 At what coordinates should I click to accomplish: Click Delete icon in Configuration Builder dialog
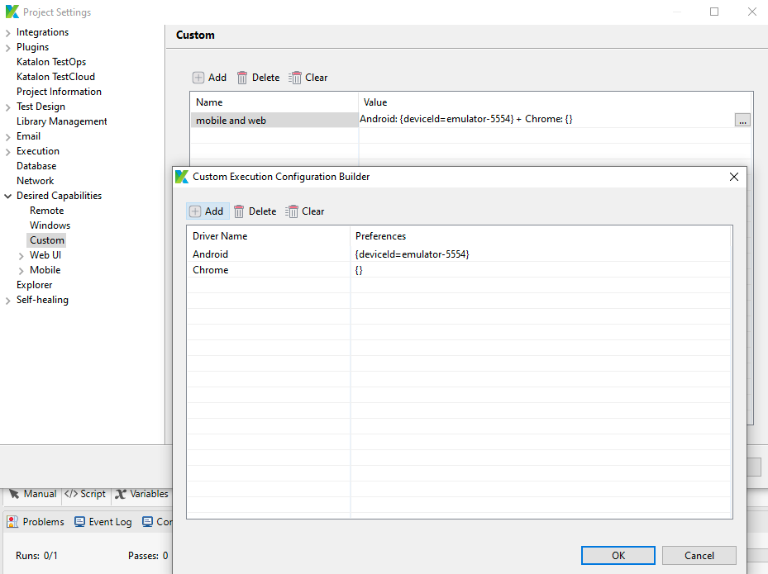point(239,211)
